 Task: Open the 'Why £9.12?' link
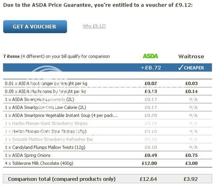[x=94, y=26]
